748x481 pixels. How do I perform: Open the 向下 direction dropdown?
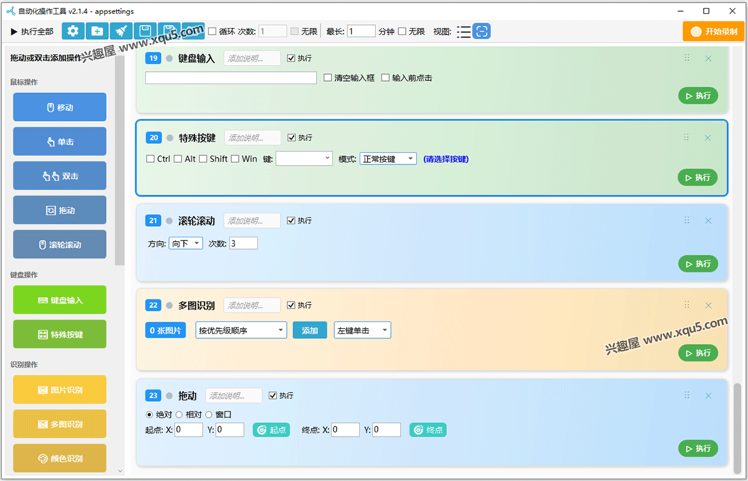point(185,243)
